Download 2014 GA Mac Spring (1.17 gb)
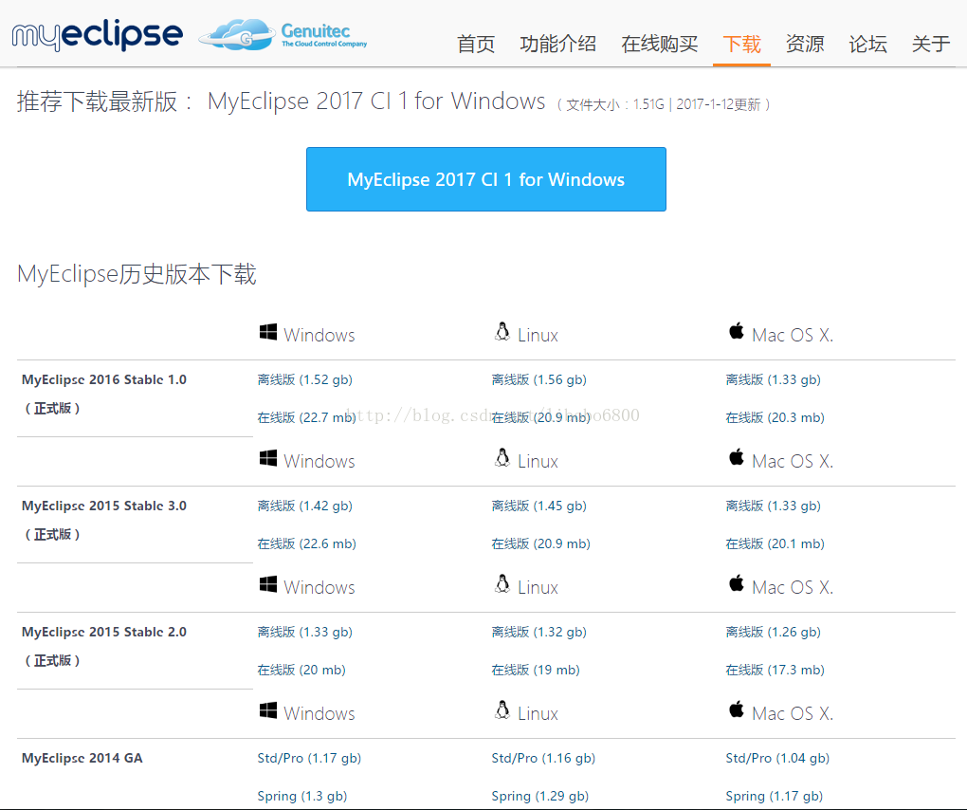This screenshot has height=810, width=967. click(775, 796)
